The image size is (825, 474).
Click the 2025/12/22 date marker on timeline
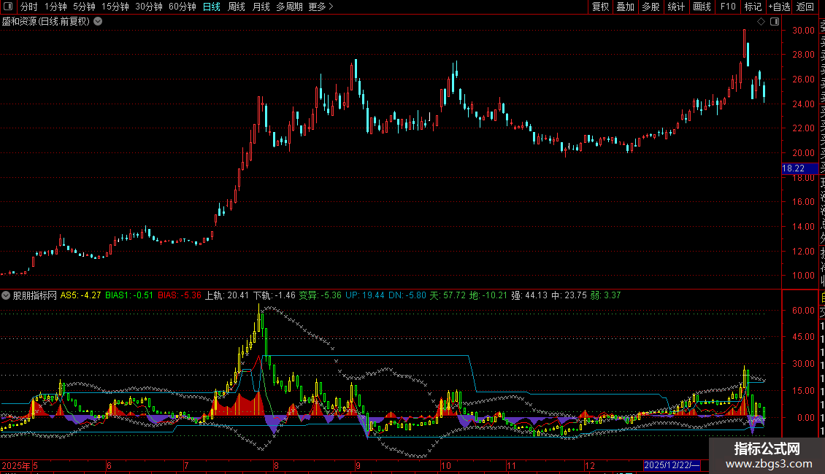click(672, 465)
